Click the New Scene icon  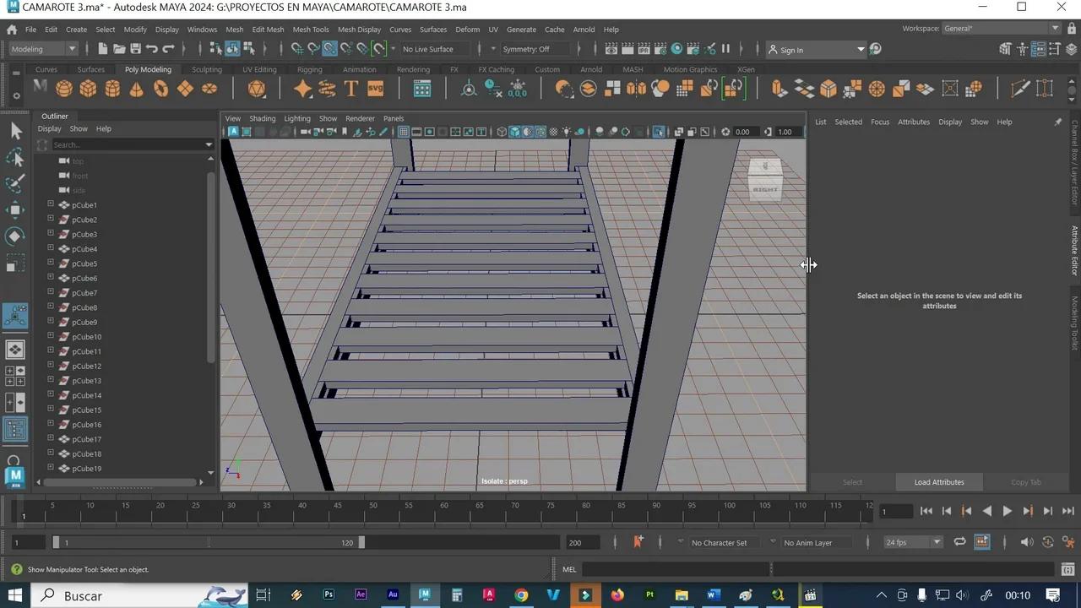pos(102,49)
